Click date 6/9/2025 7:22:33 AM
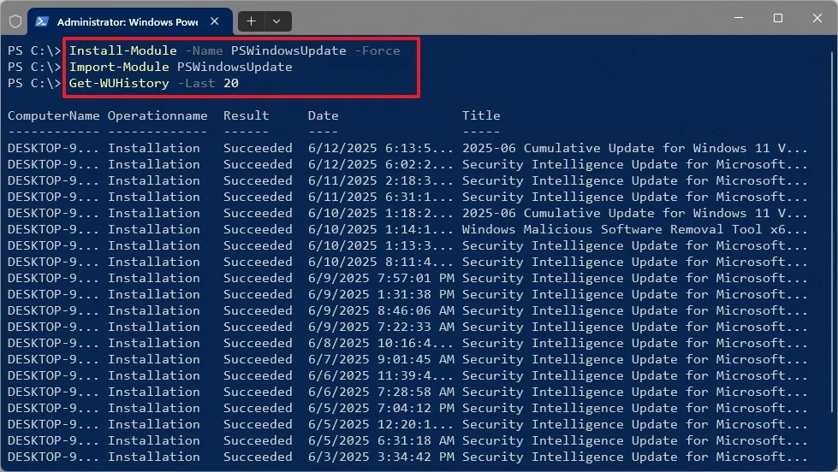This screenshot has height=472, width=838. tap(381, 327)
